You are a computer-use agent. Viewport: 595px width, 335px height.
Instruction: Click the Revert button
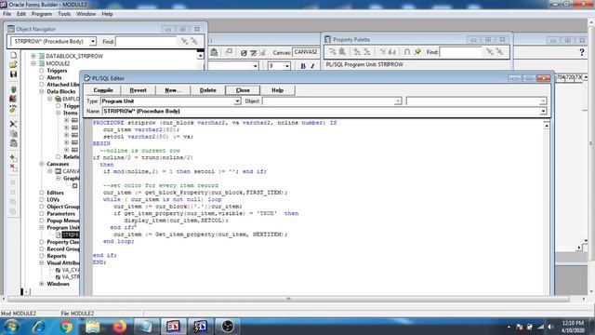click(138, 90)
